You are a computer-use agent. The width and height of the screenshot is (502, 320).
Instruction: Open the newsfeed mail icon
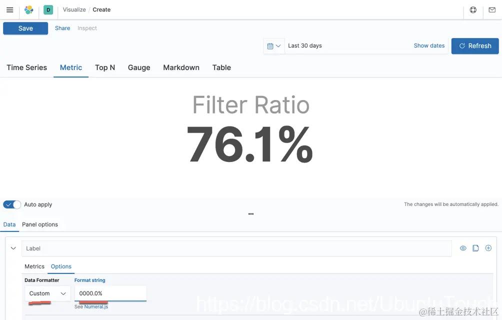pos(492,10)
